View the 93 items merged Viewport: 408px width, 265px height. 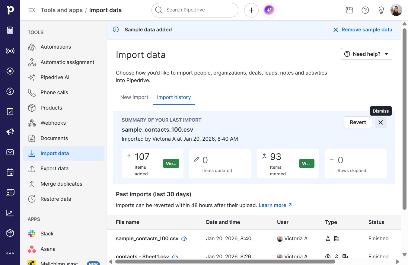(x=307, y=164)
